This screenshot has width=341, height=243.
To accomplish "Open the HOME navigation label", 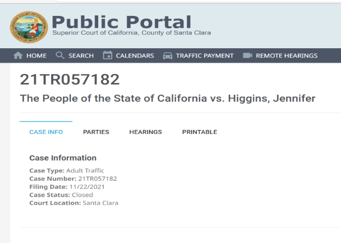I will [36, 56].
